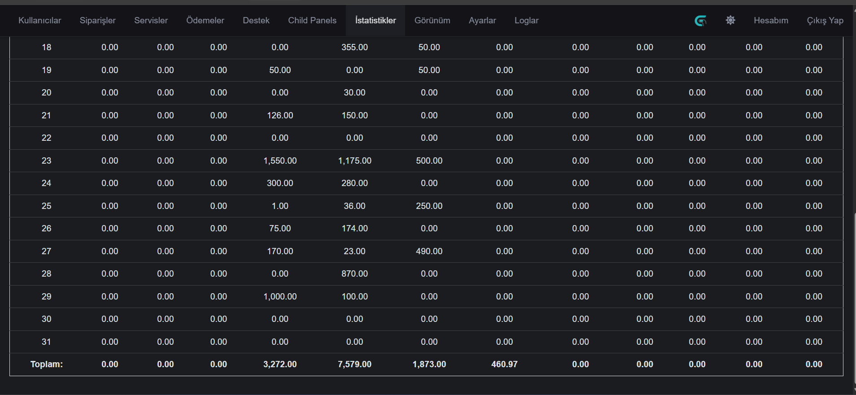The height and width of the screenshot is (395, 856).
Task: Click the 150.00 value in row 21
Action: coord(354,116)
